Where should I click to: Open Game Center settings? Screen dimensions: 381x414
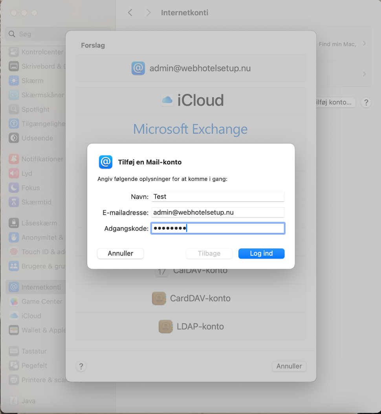coord(36,301)
